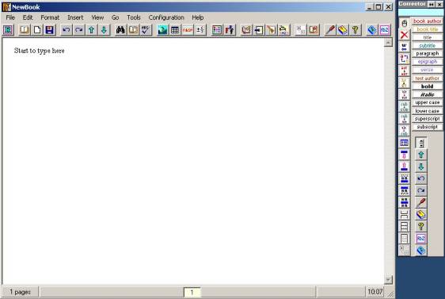The width and height of the screenshot is (445, 299).
Task: Click the book author style button
Action: click(427, 21)
